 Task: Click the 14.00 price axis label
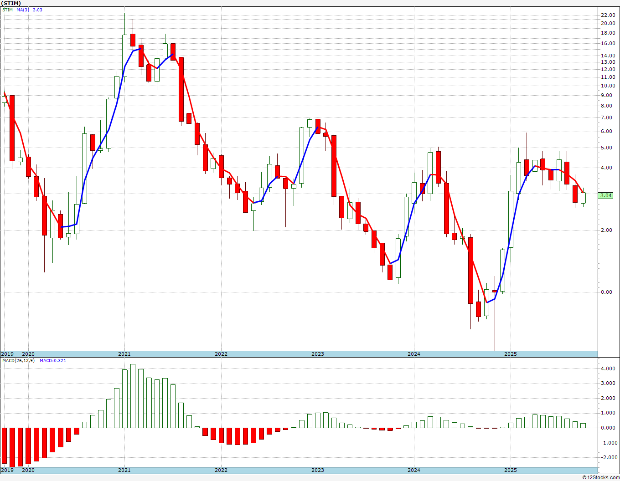[x=608, y=56]
